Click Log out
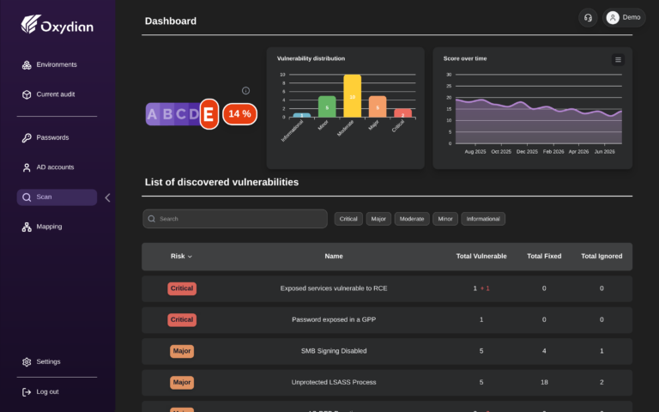The height and width of the screenshot is (412, 659). coord(57,391)
